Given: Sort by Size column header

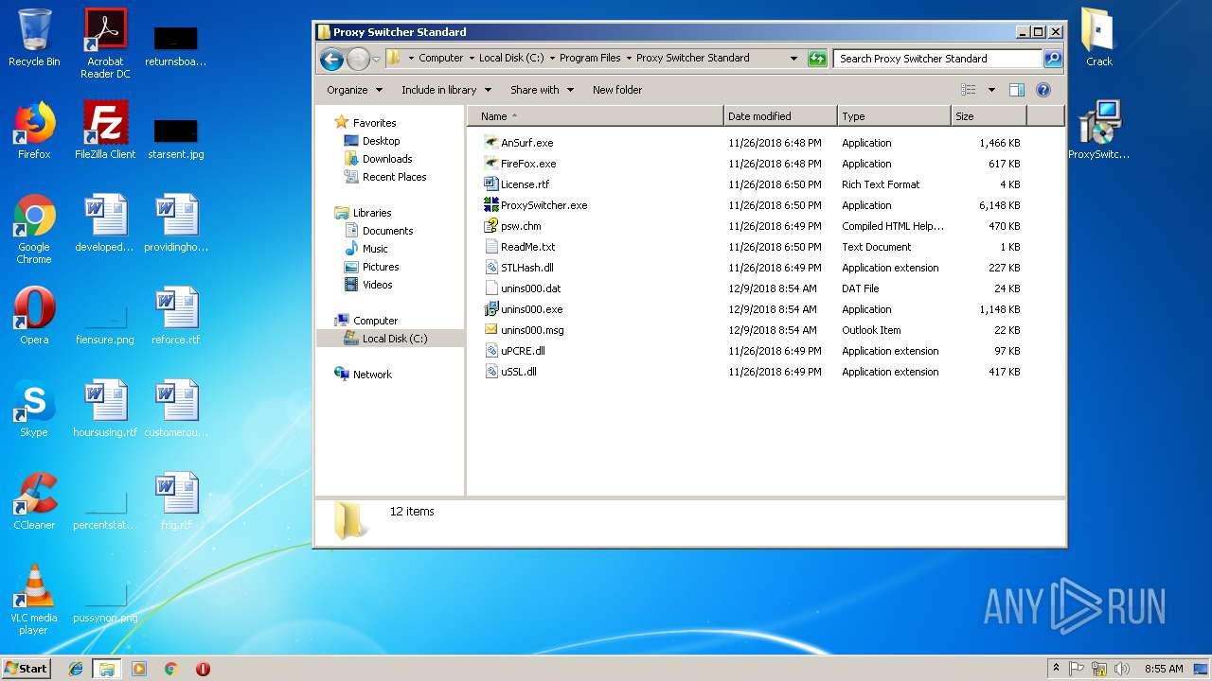Looking at the screenshot, I should pyautogui.click(x=989, y=116).
